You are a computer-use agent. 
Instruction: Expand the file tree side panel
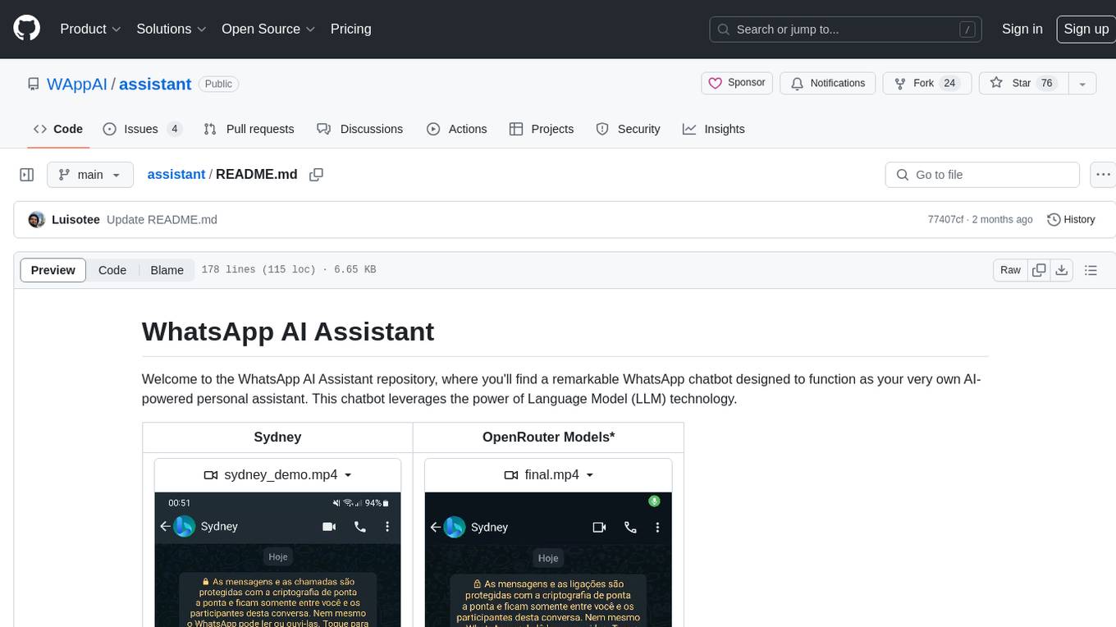pos(26,175)
